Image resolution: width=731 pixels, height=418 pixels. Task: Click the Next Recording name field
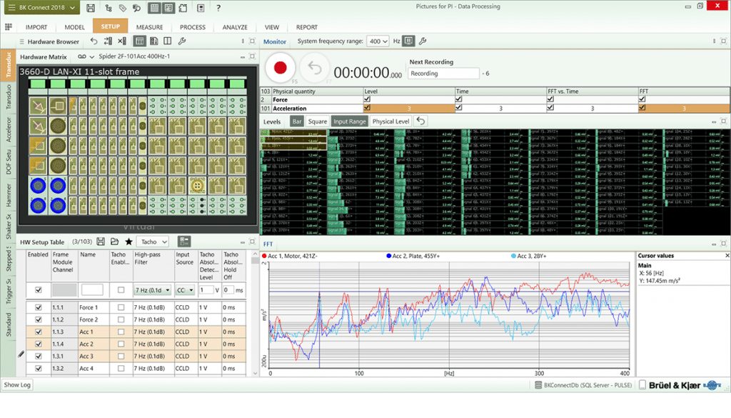pyautogui.click(x=443, y=74)
